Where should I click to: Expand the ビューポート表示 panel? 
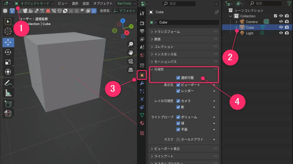pos(183,149)
